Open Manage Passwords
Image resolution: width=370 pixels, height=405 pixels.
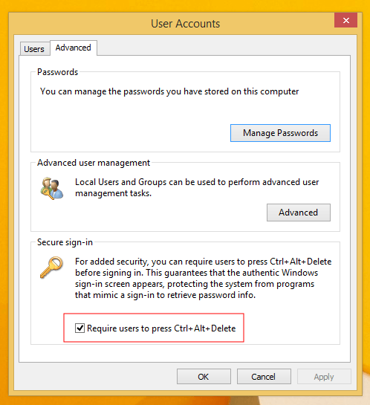[280, 133]
